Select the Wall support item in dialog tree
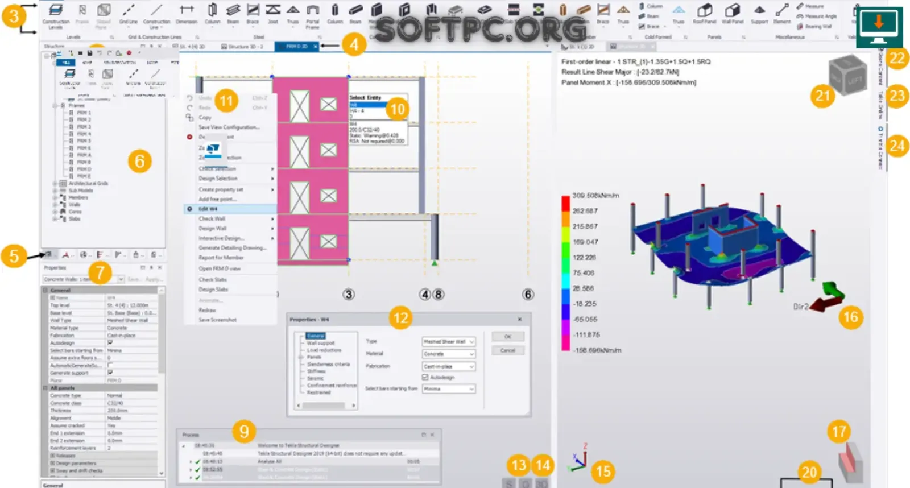Viewport: 910px width, 488px height. (321, 343)
